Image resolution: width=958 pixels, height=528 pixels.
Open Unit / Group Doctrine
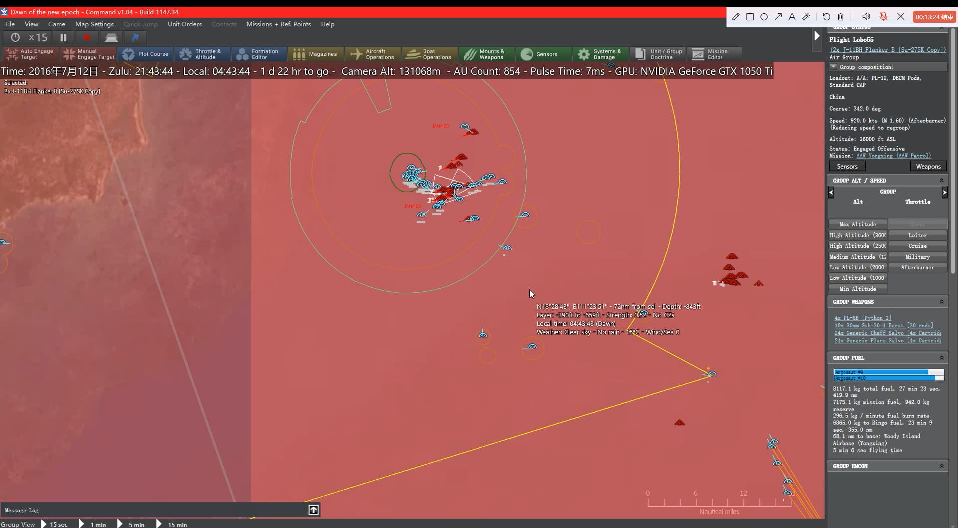[x=657, y=54]
